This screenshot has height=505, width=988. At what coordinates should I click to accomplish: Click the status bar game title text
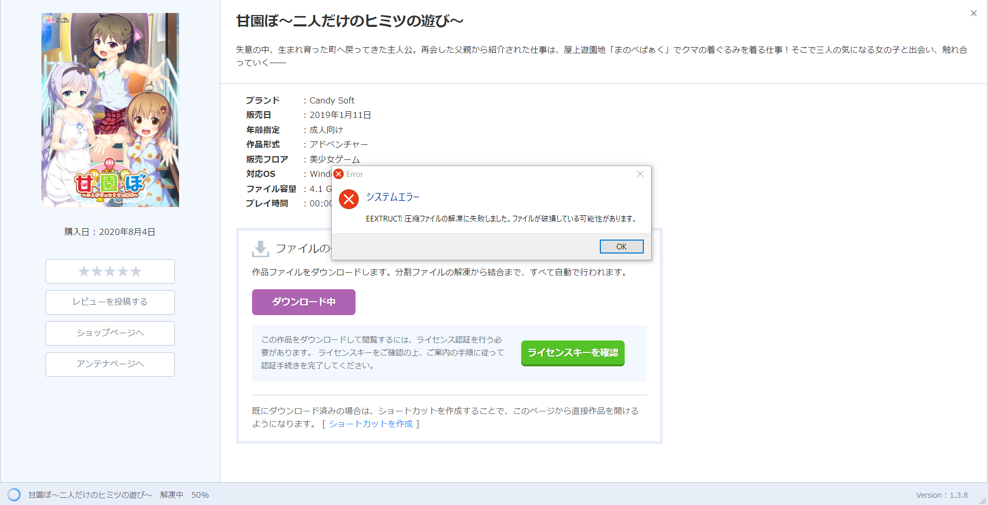(x=90, y=495)
